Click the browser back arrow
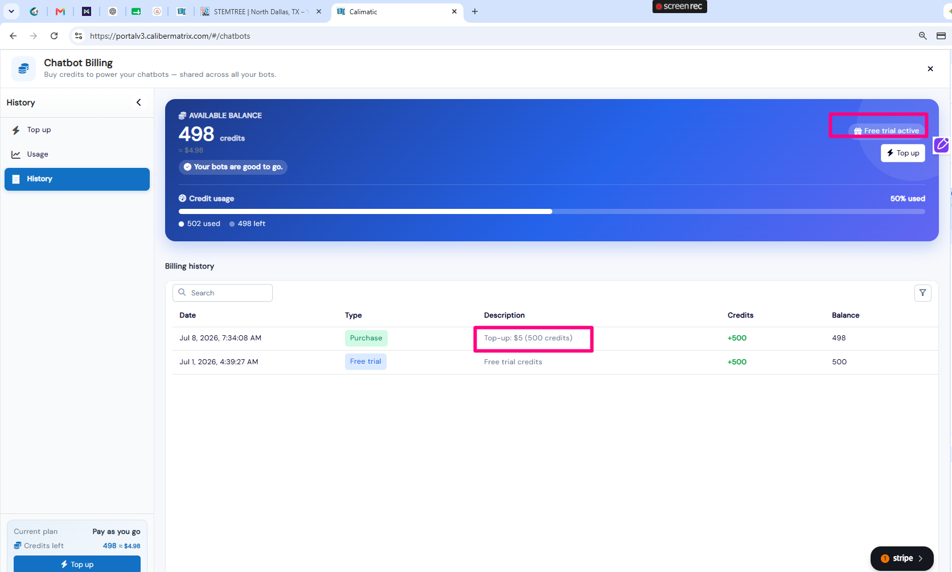The height and width of the screenshot is (572, 952). coord(13,36)
